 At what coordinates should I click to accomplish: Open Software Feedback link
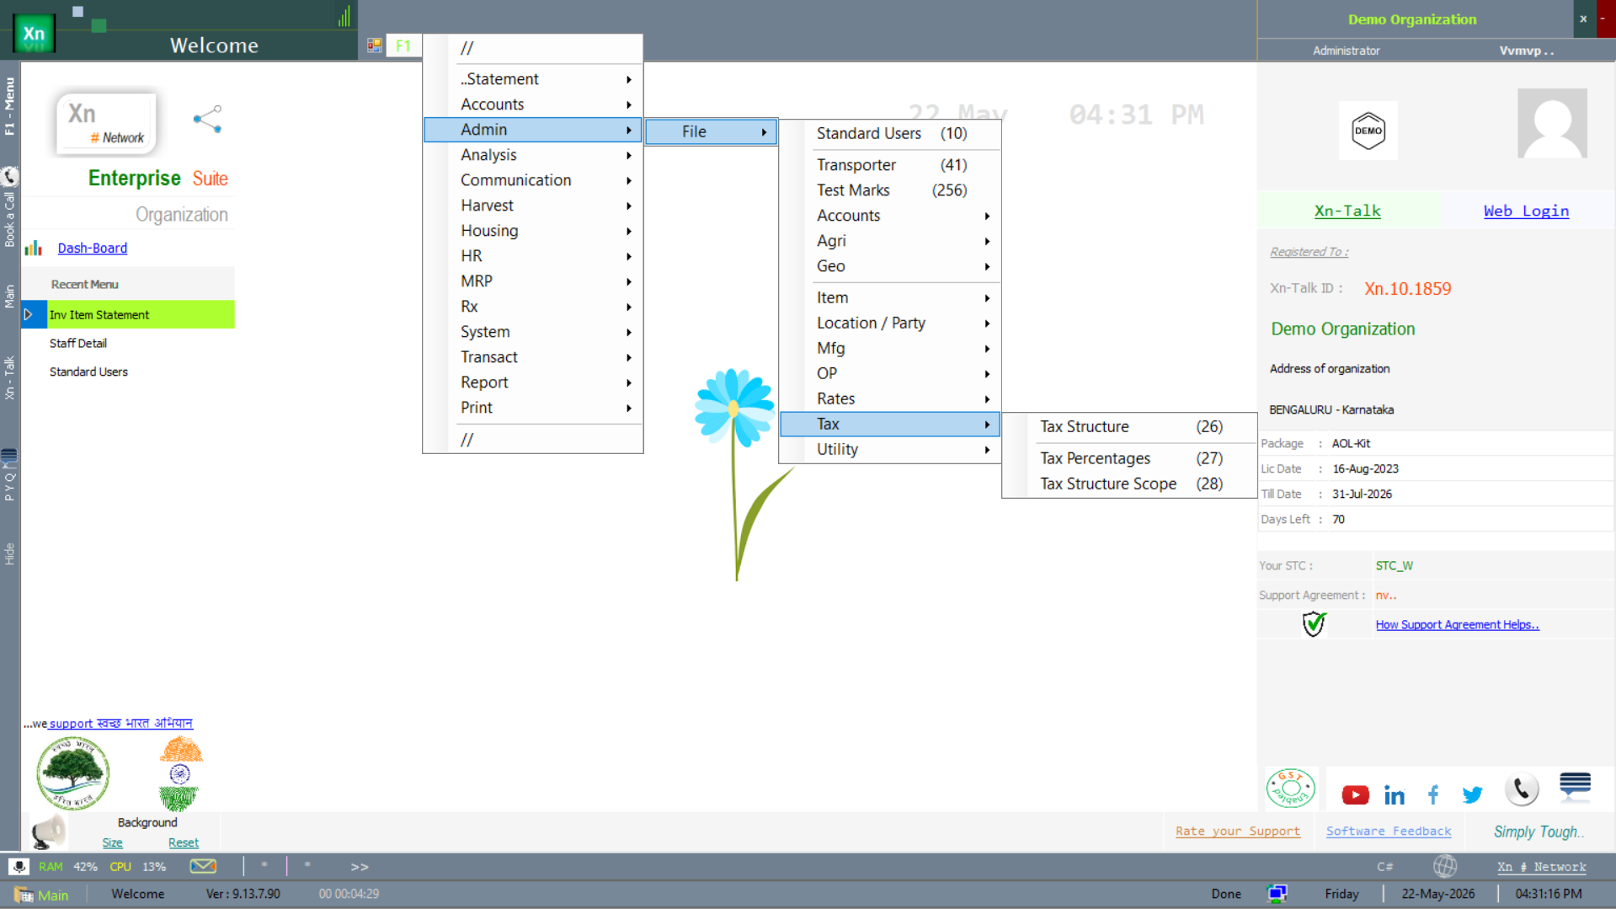click(1389, 831)
